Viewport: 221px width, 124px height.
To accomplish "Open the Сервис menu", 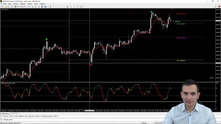I will click(x=30, y=4).
